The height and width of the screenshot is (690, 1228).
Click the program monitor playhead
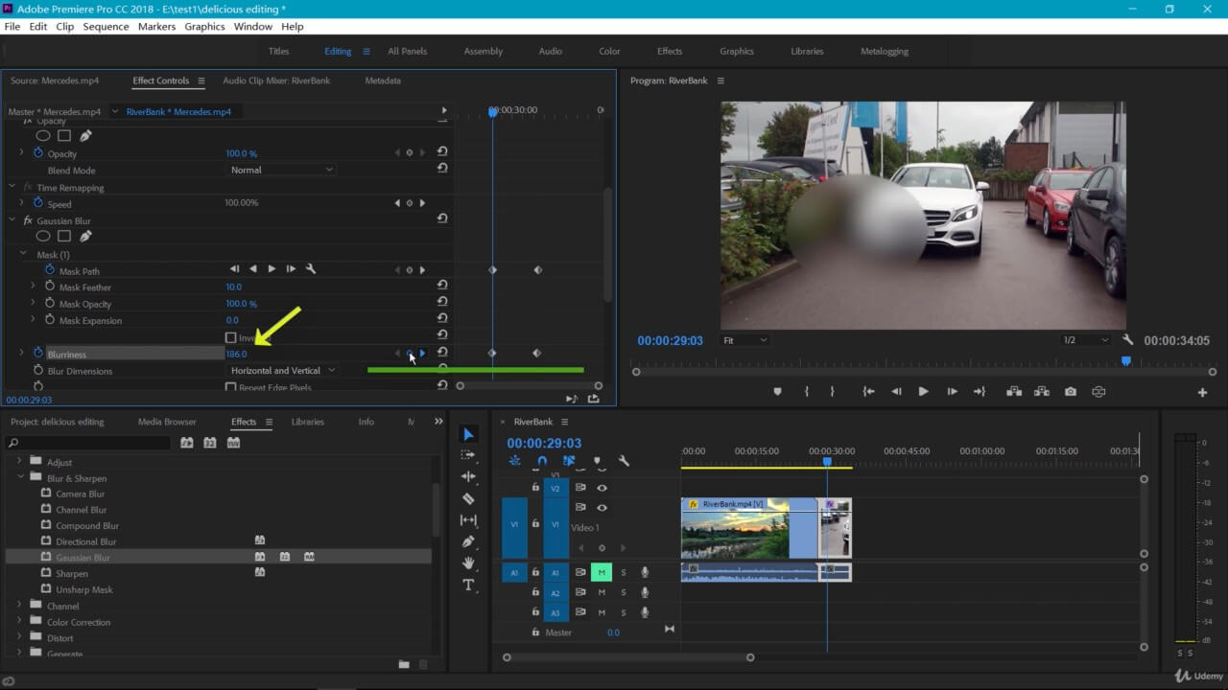pos(1126,361)
